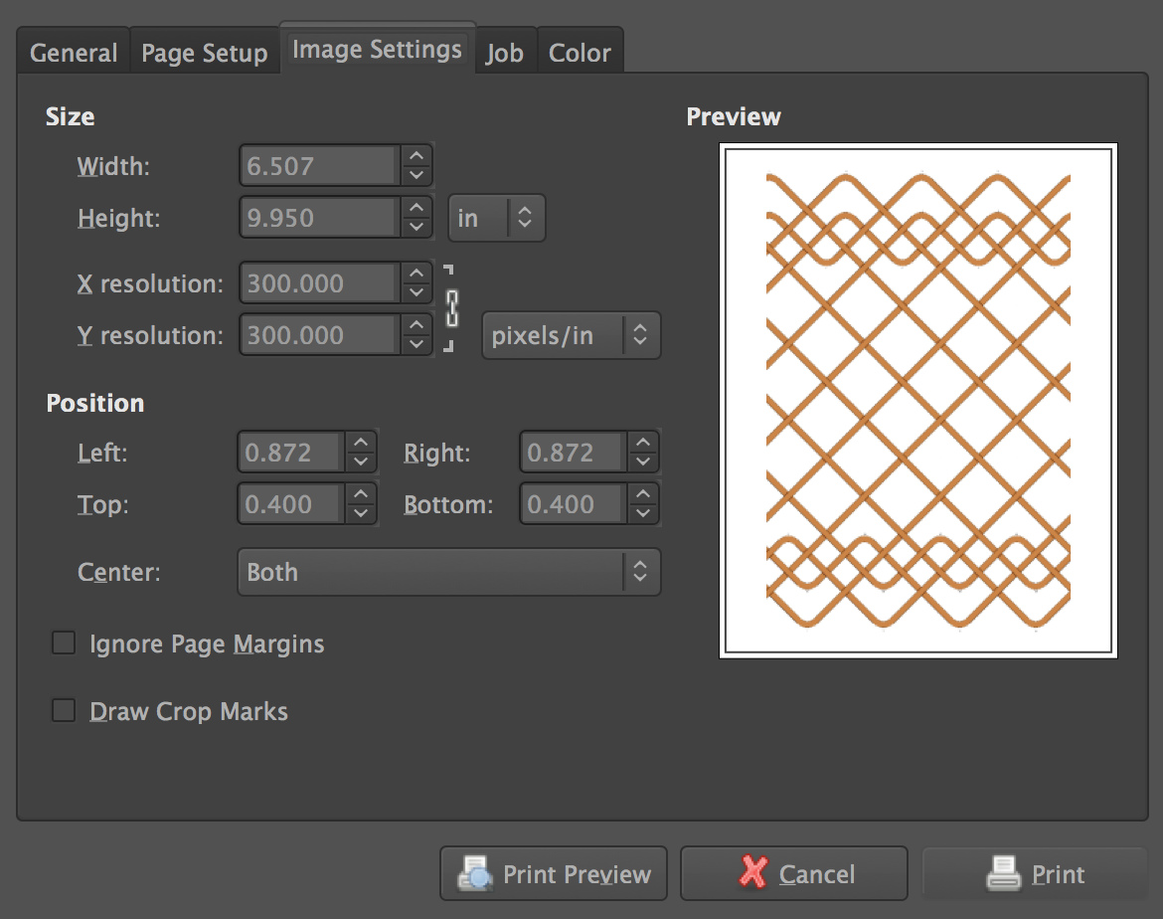
Task: Click the red X Cancel icon
Action: 753,873
